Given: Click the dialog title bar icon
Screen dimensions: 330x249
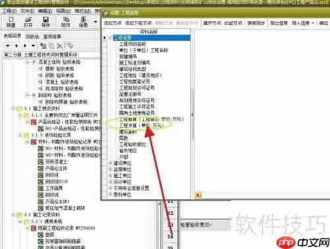Looking at the screenshot, I should coord(106,13).
